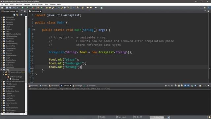Open the Search menu

click(x=34, y=4)
